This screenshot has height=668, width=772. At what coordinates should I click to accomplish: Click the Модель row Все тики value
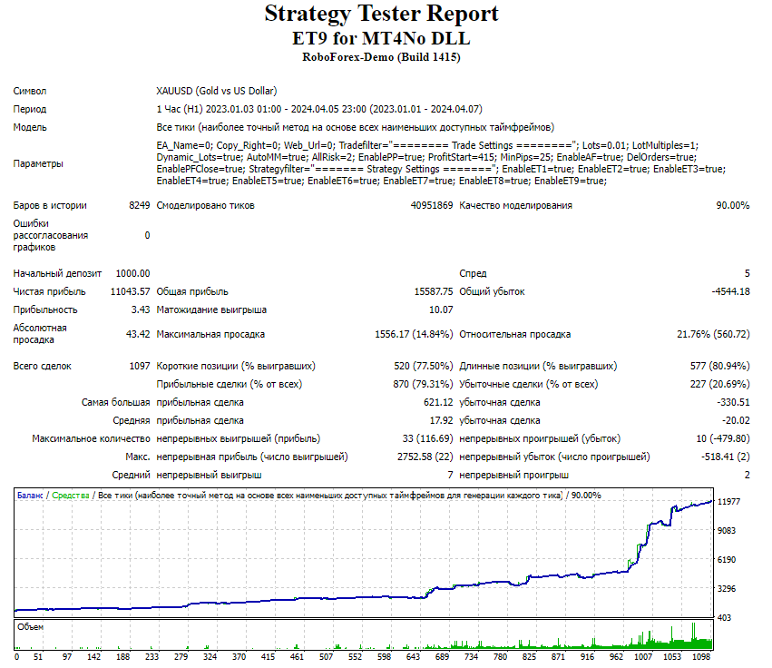click(x=355, y=128)
